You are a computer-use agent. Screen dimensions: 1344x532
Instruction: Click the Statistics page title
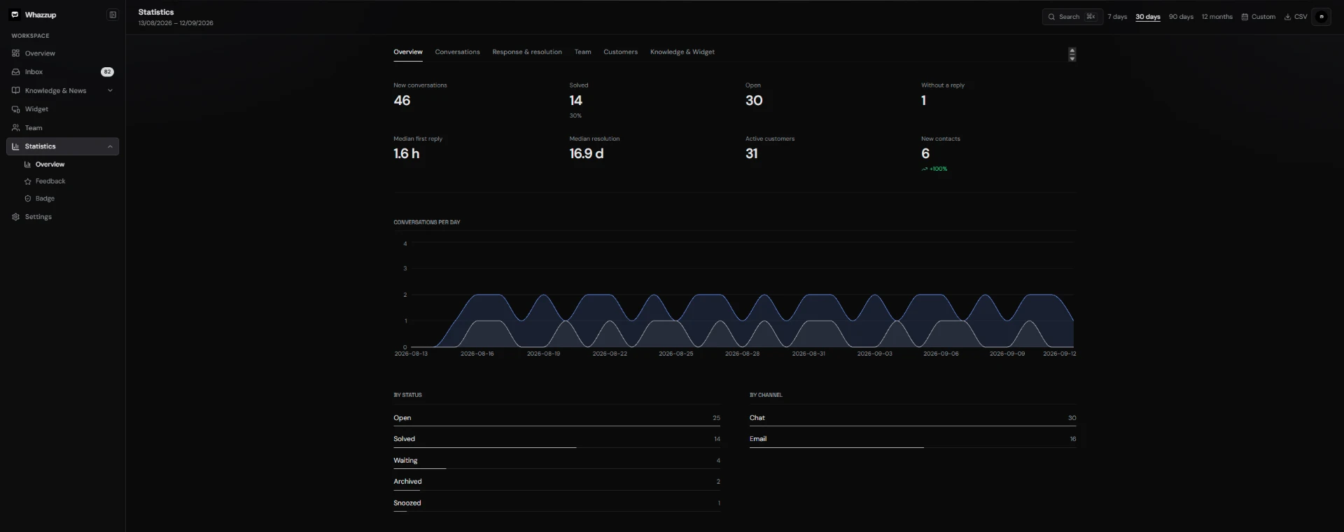click(156, 12)
